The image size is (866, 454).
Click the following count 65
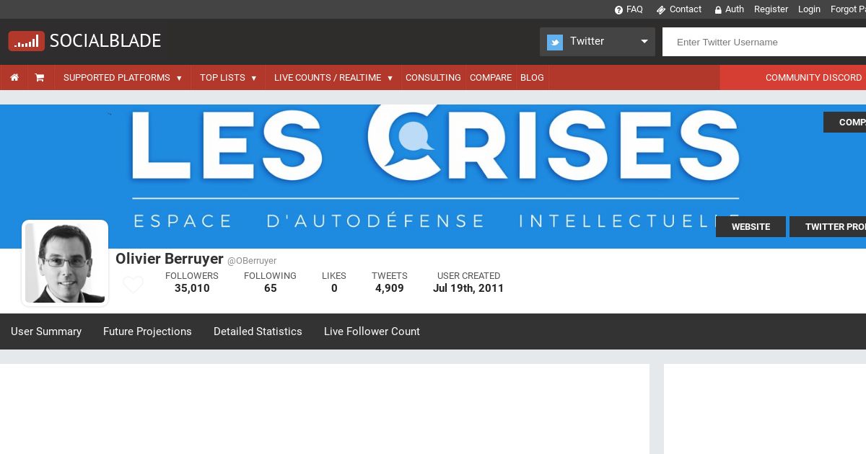tap(271, 288)
